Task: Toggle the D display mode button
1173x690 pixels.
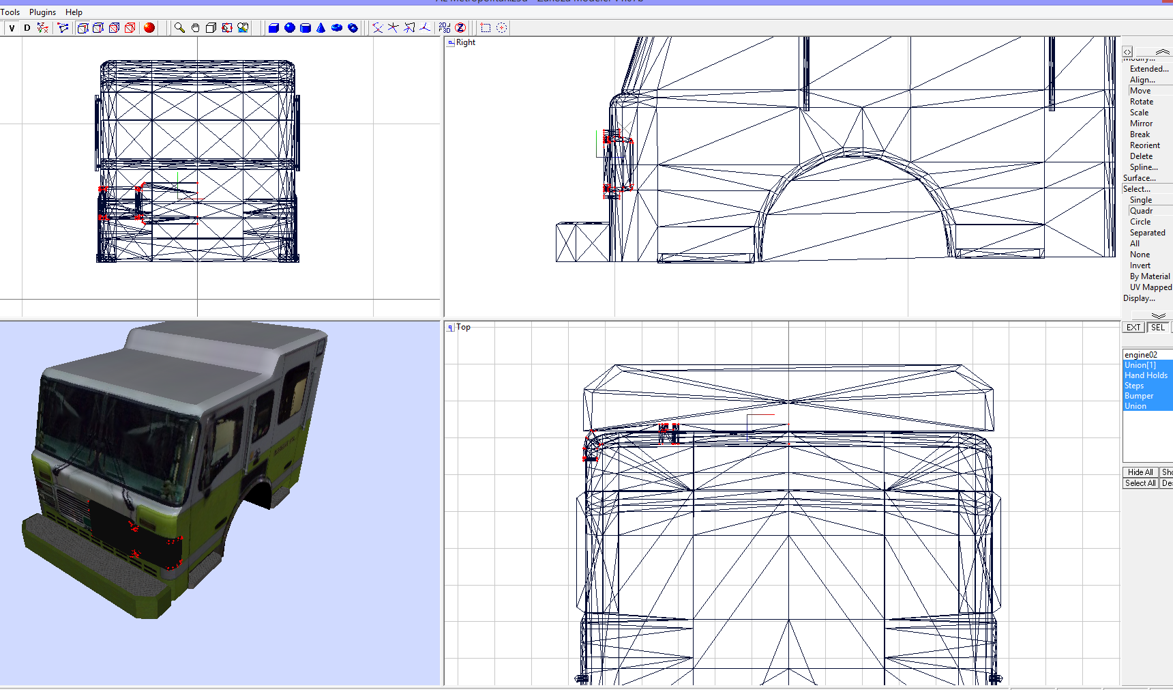Action: [x=27, y=28]
